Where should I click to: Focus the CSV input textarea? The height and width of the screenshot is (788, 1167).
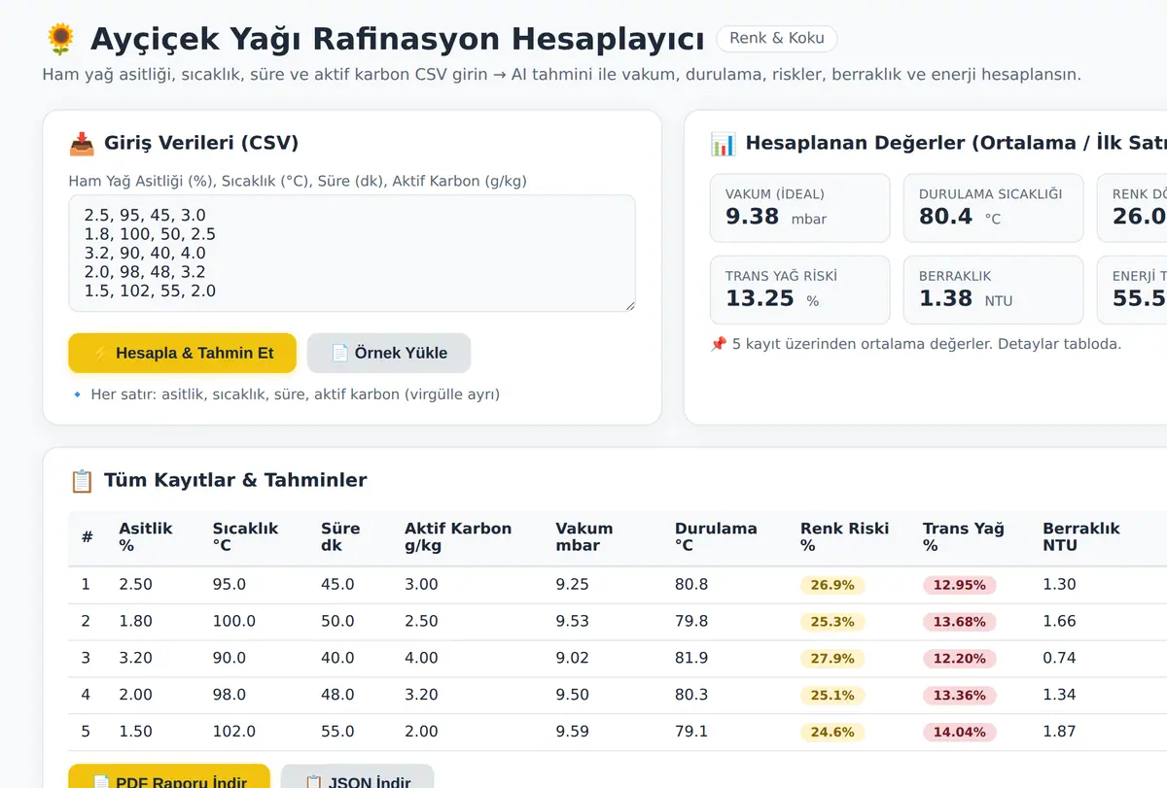coord(352,254)
